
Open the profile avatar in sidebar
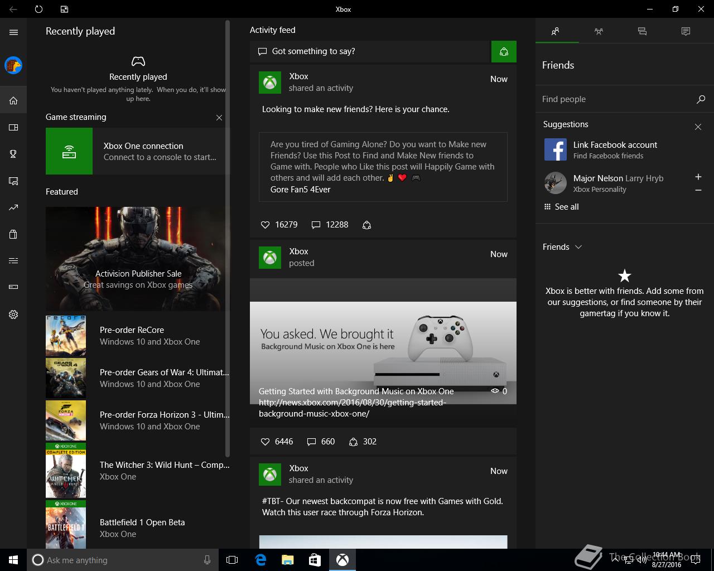[x=13, y=65]
